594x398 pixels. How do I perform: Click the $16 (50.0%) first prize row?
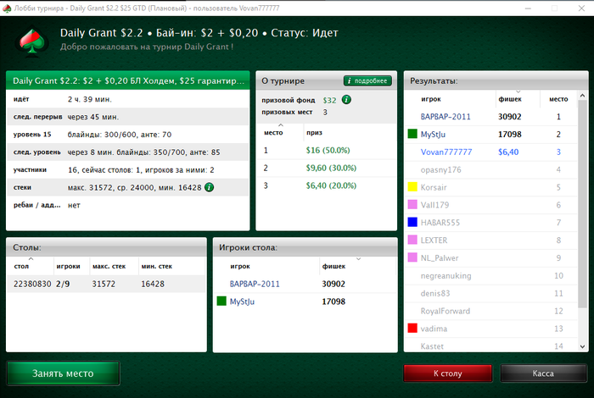coord(327,150)
